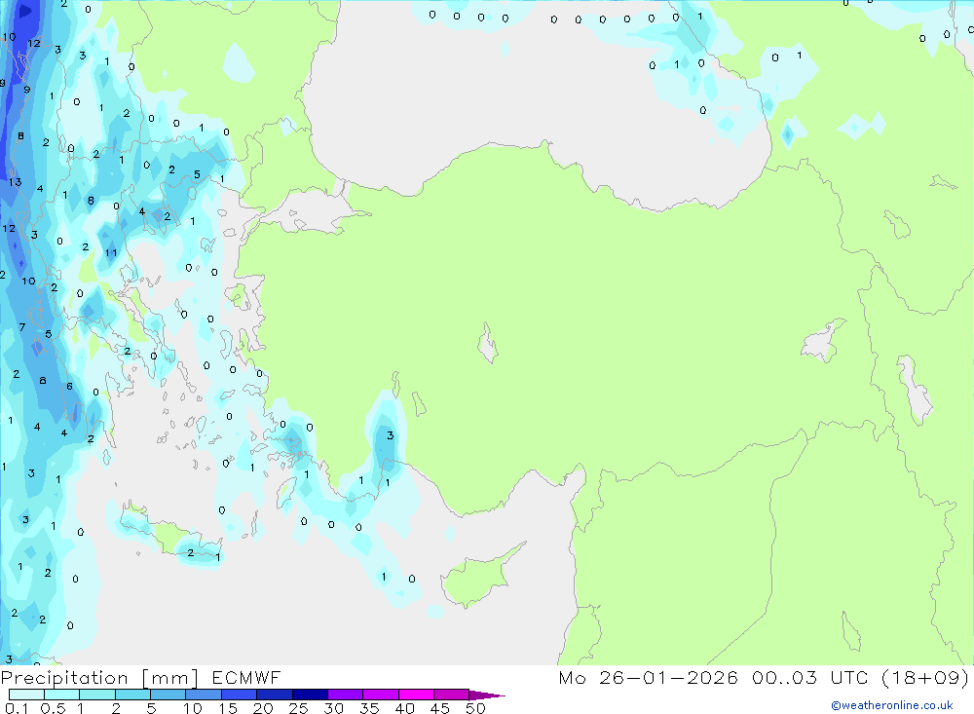The height and width of the screenshot is (714, 974).
Task: Click the legend label "15"
Action: coord(229,708)
